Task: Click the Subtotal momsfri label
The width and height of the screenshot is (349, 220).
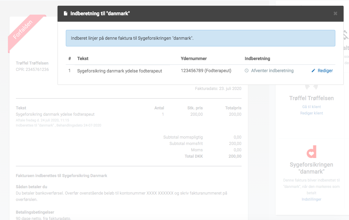Action: coord(186,144)
